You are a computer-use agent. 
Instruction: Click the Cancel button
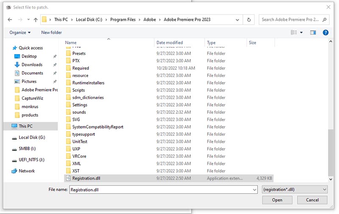coord(312,200)
